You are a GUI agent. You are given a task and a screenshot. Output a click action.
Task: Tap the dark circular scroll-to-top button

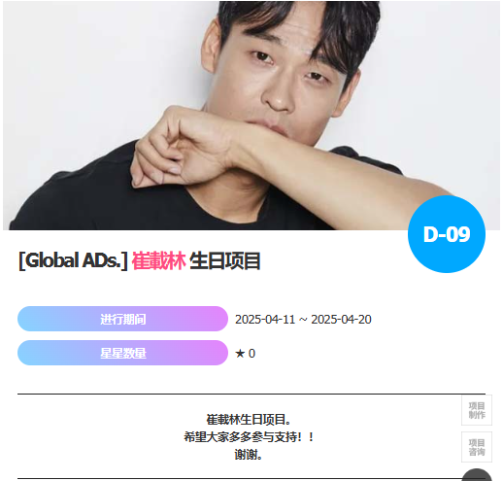click(x=477, y=475)
